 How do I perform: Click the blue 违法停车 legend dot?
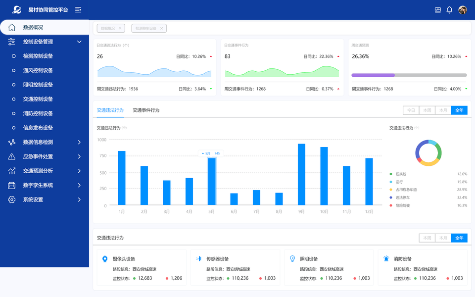[x=391, y=198]
